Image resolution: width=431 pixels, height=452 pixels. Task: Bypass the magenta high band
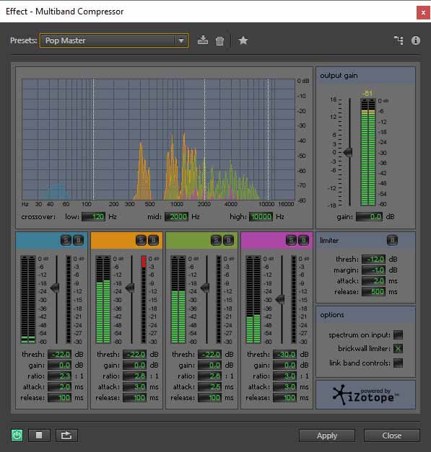point(303,240)
